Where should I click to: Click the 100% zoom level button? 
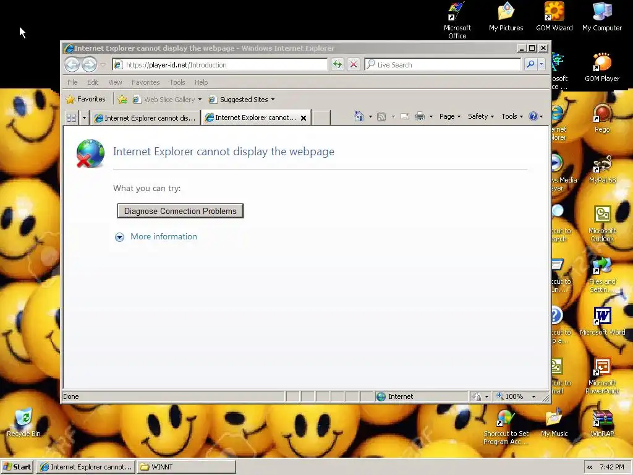click(x=510, y=396)
